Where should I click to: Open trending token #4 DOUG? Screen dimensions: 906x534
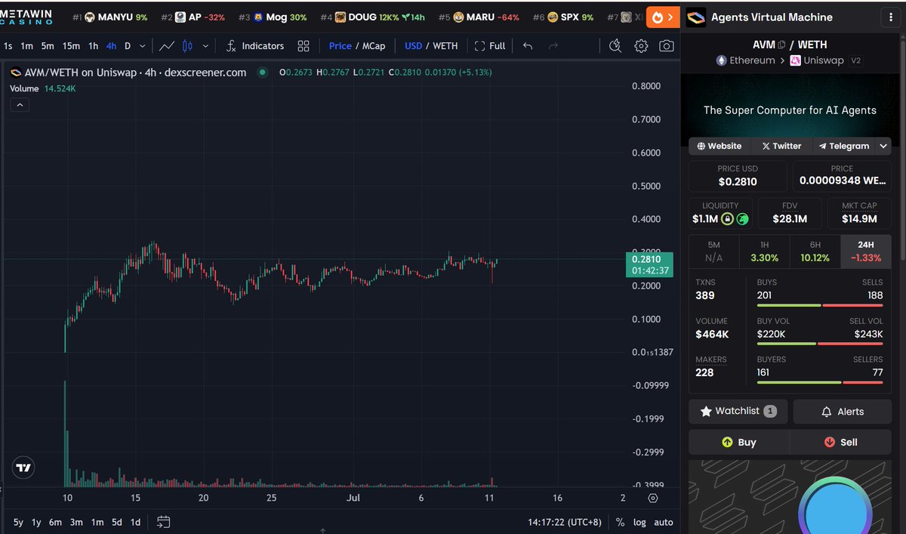373,17
